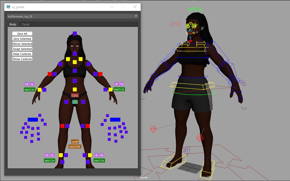Select the MASTER control button
This screenshot has width=290, height=181.
pos(75,147)
